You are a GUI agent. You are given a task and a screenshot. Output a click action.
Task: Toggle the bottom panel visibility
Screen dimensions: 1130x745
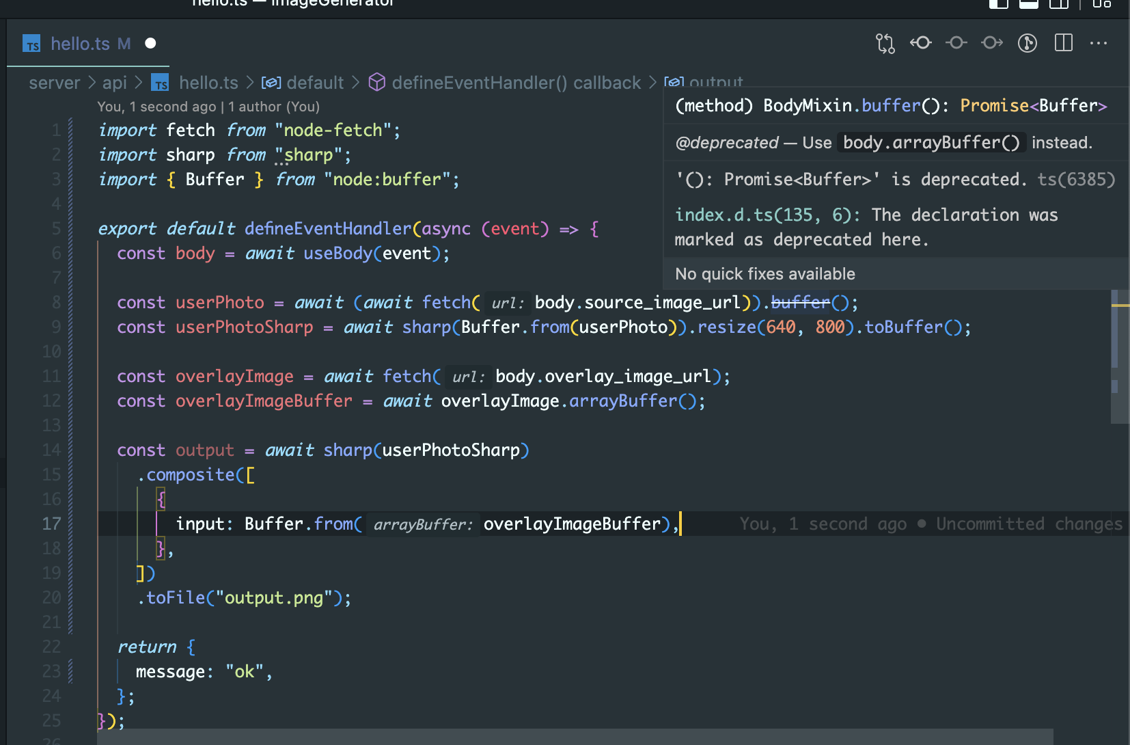[x=1028, y=4]
